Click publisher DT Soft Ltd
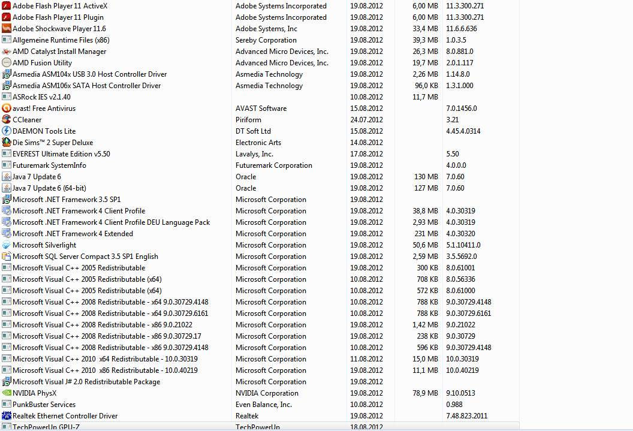 (253, 131)
